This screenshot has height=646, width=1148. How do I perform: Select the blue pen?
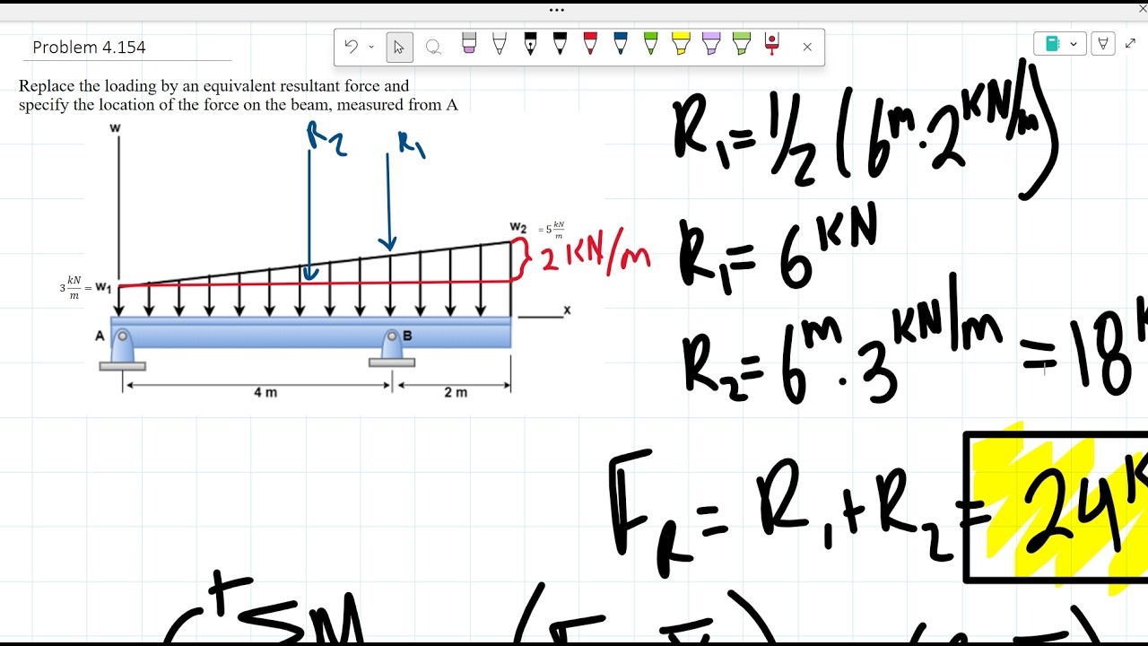tap(621, 44)
